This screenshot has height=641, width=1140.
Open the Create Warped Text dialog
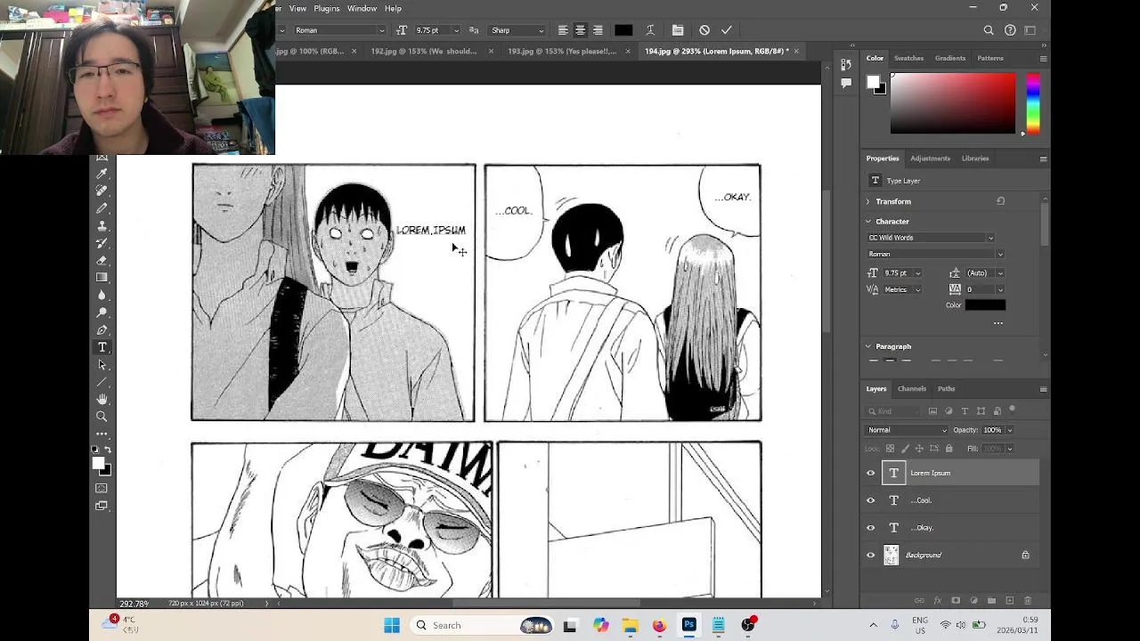(x=650, y=30)
